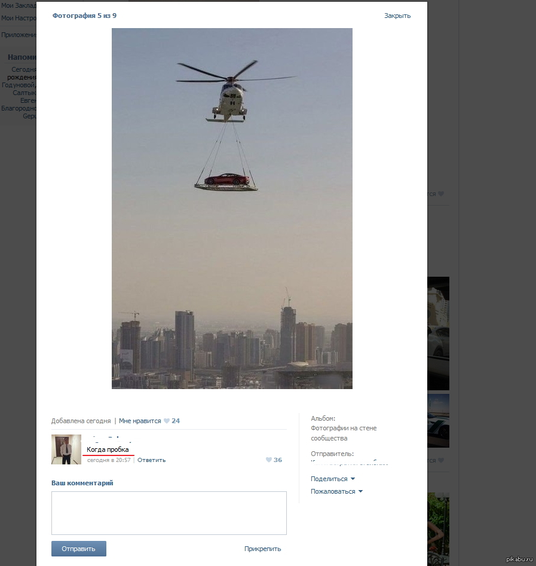Click Ответить under the comment
Screen dimensions: 536x566
[x=152, y=460]
